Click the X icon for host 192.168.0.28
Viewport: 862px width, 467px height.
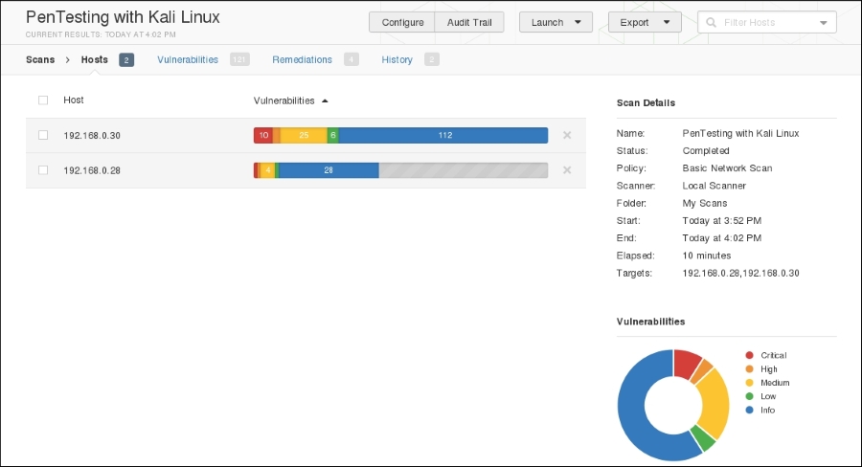[567, 170]
